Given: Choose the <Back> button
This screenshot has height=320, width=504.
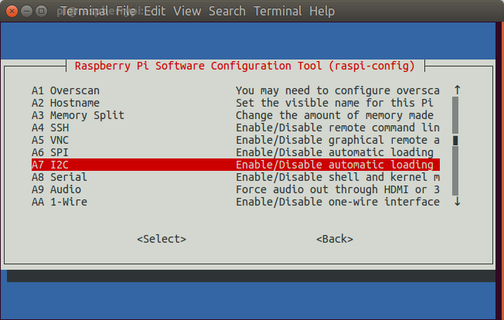Looking at the screenshot, I should click(335, 239).
